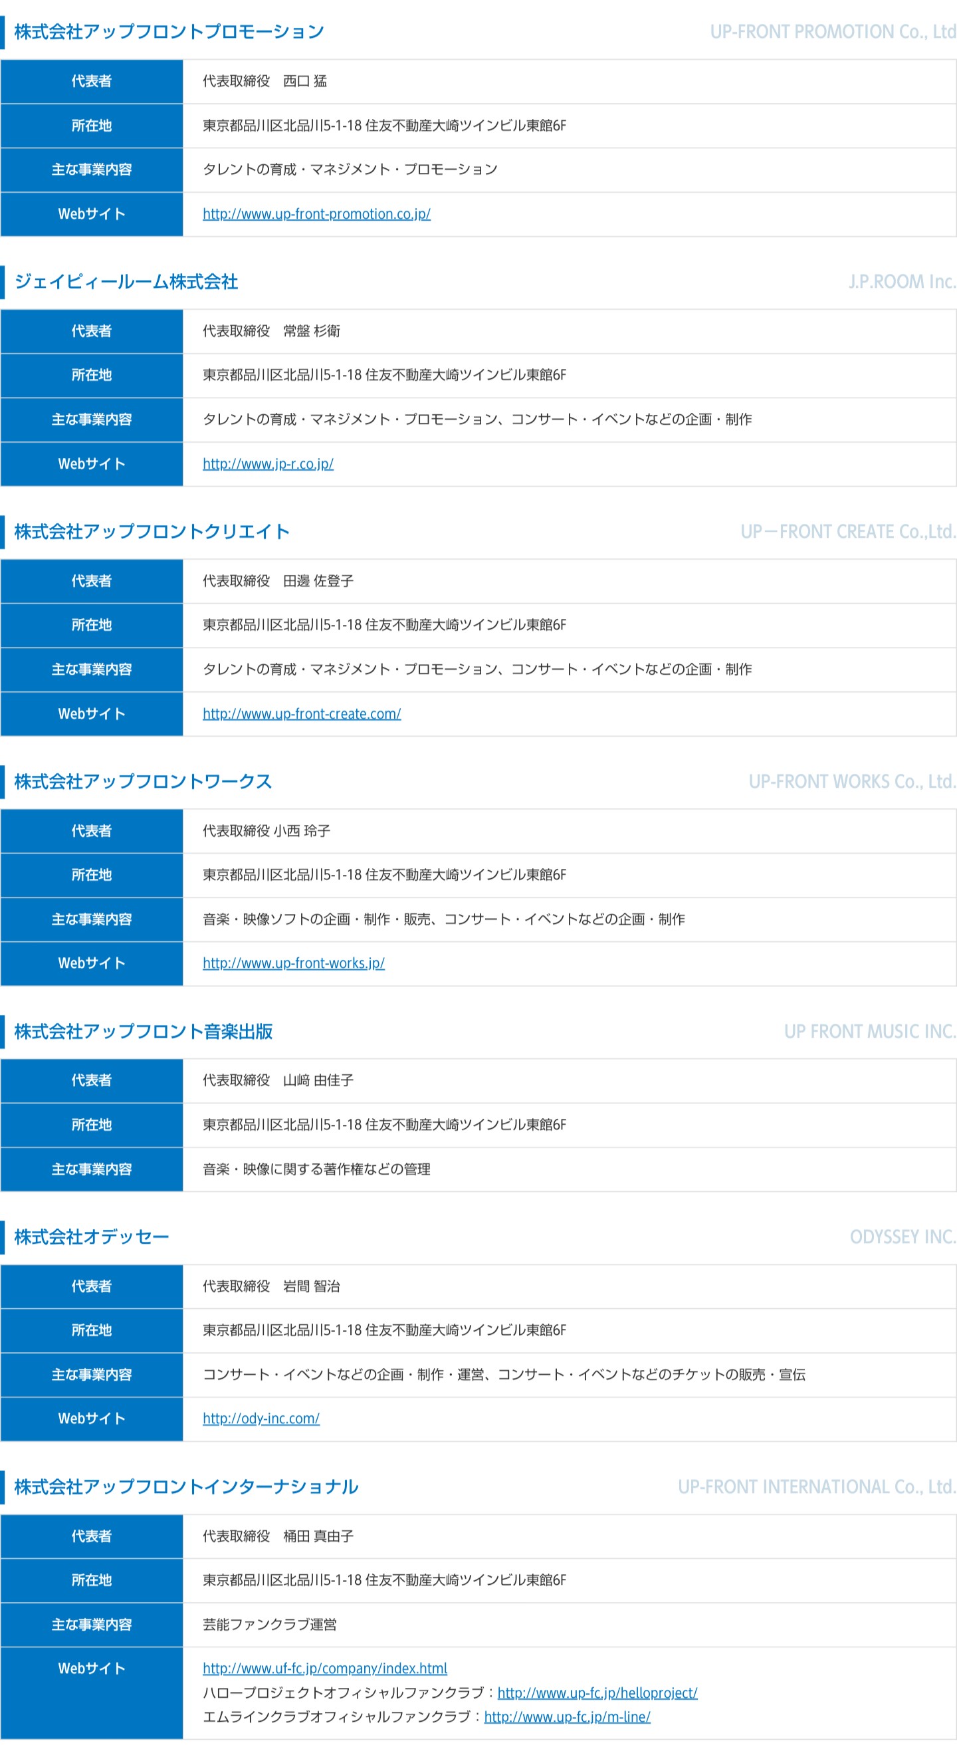Click the ODYSSEY INC. English name

pyautogui.click(x=903, y=1236)
